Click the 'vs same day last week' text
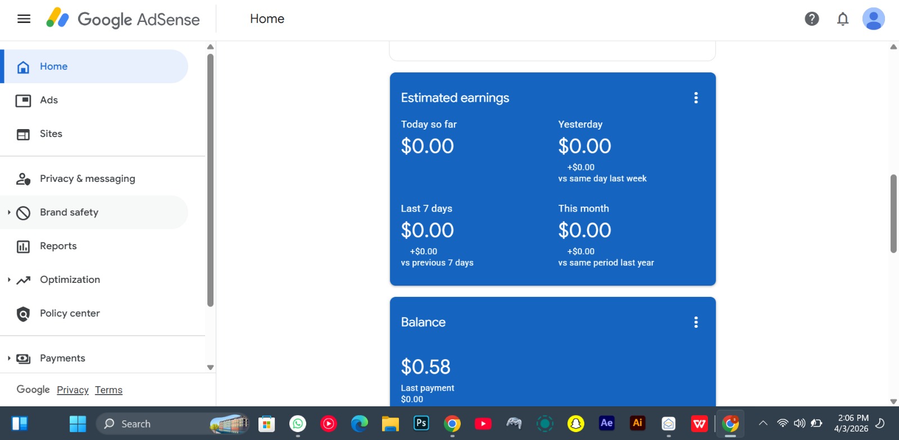The height and width of the screenshot is (440, 899). (x=602, y=178)
